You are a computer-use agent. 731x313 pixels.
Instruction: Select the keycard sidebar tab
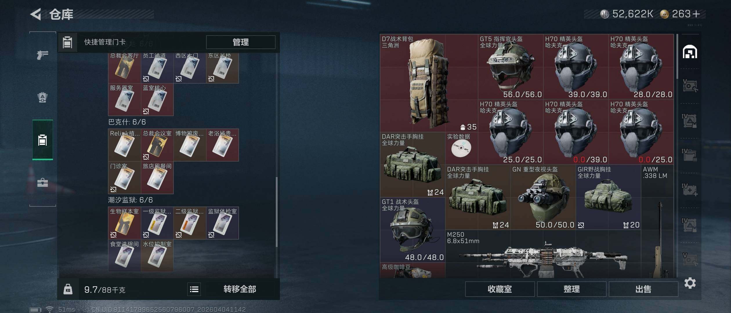point(42,140)
